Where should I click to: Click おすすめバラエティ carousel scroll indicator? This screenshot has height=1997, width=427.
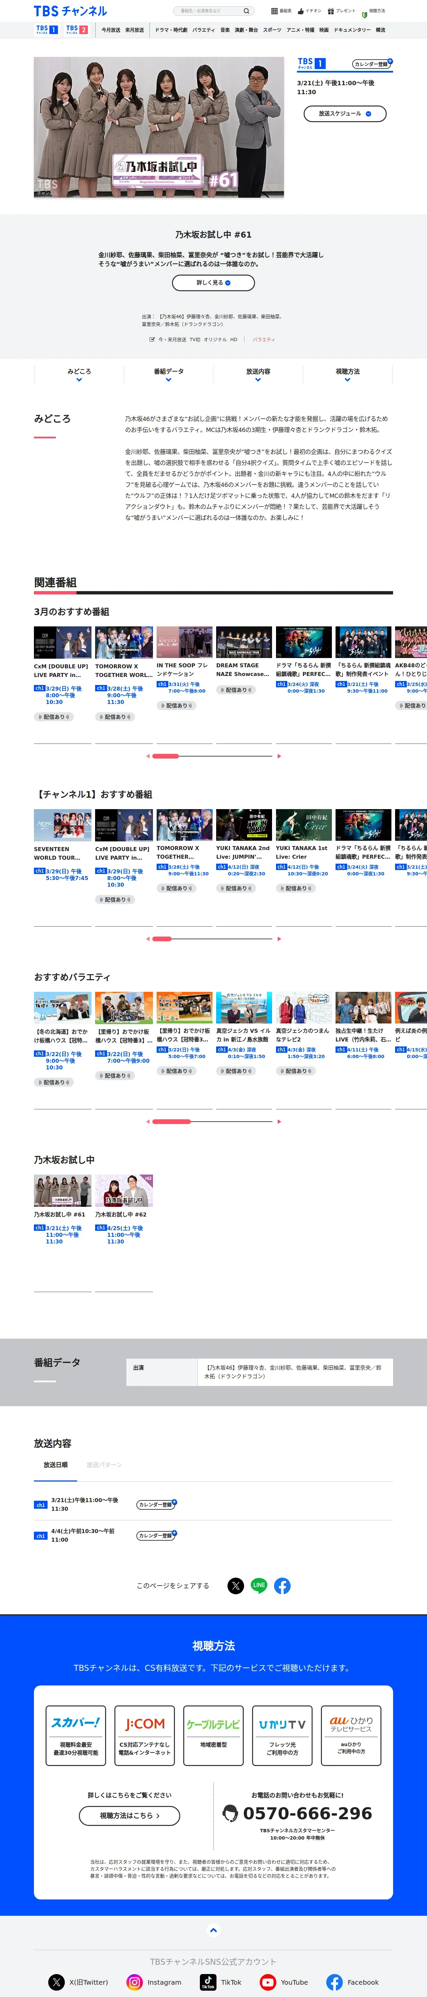[171, 1121]
